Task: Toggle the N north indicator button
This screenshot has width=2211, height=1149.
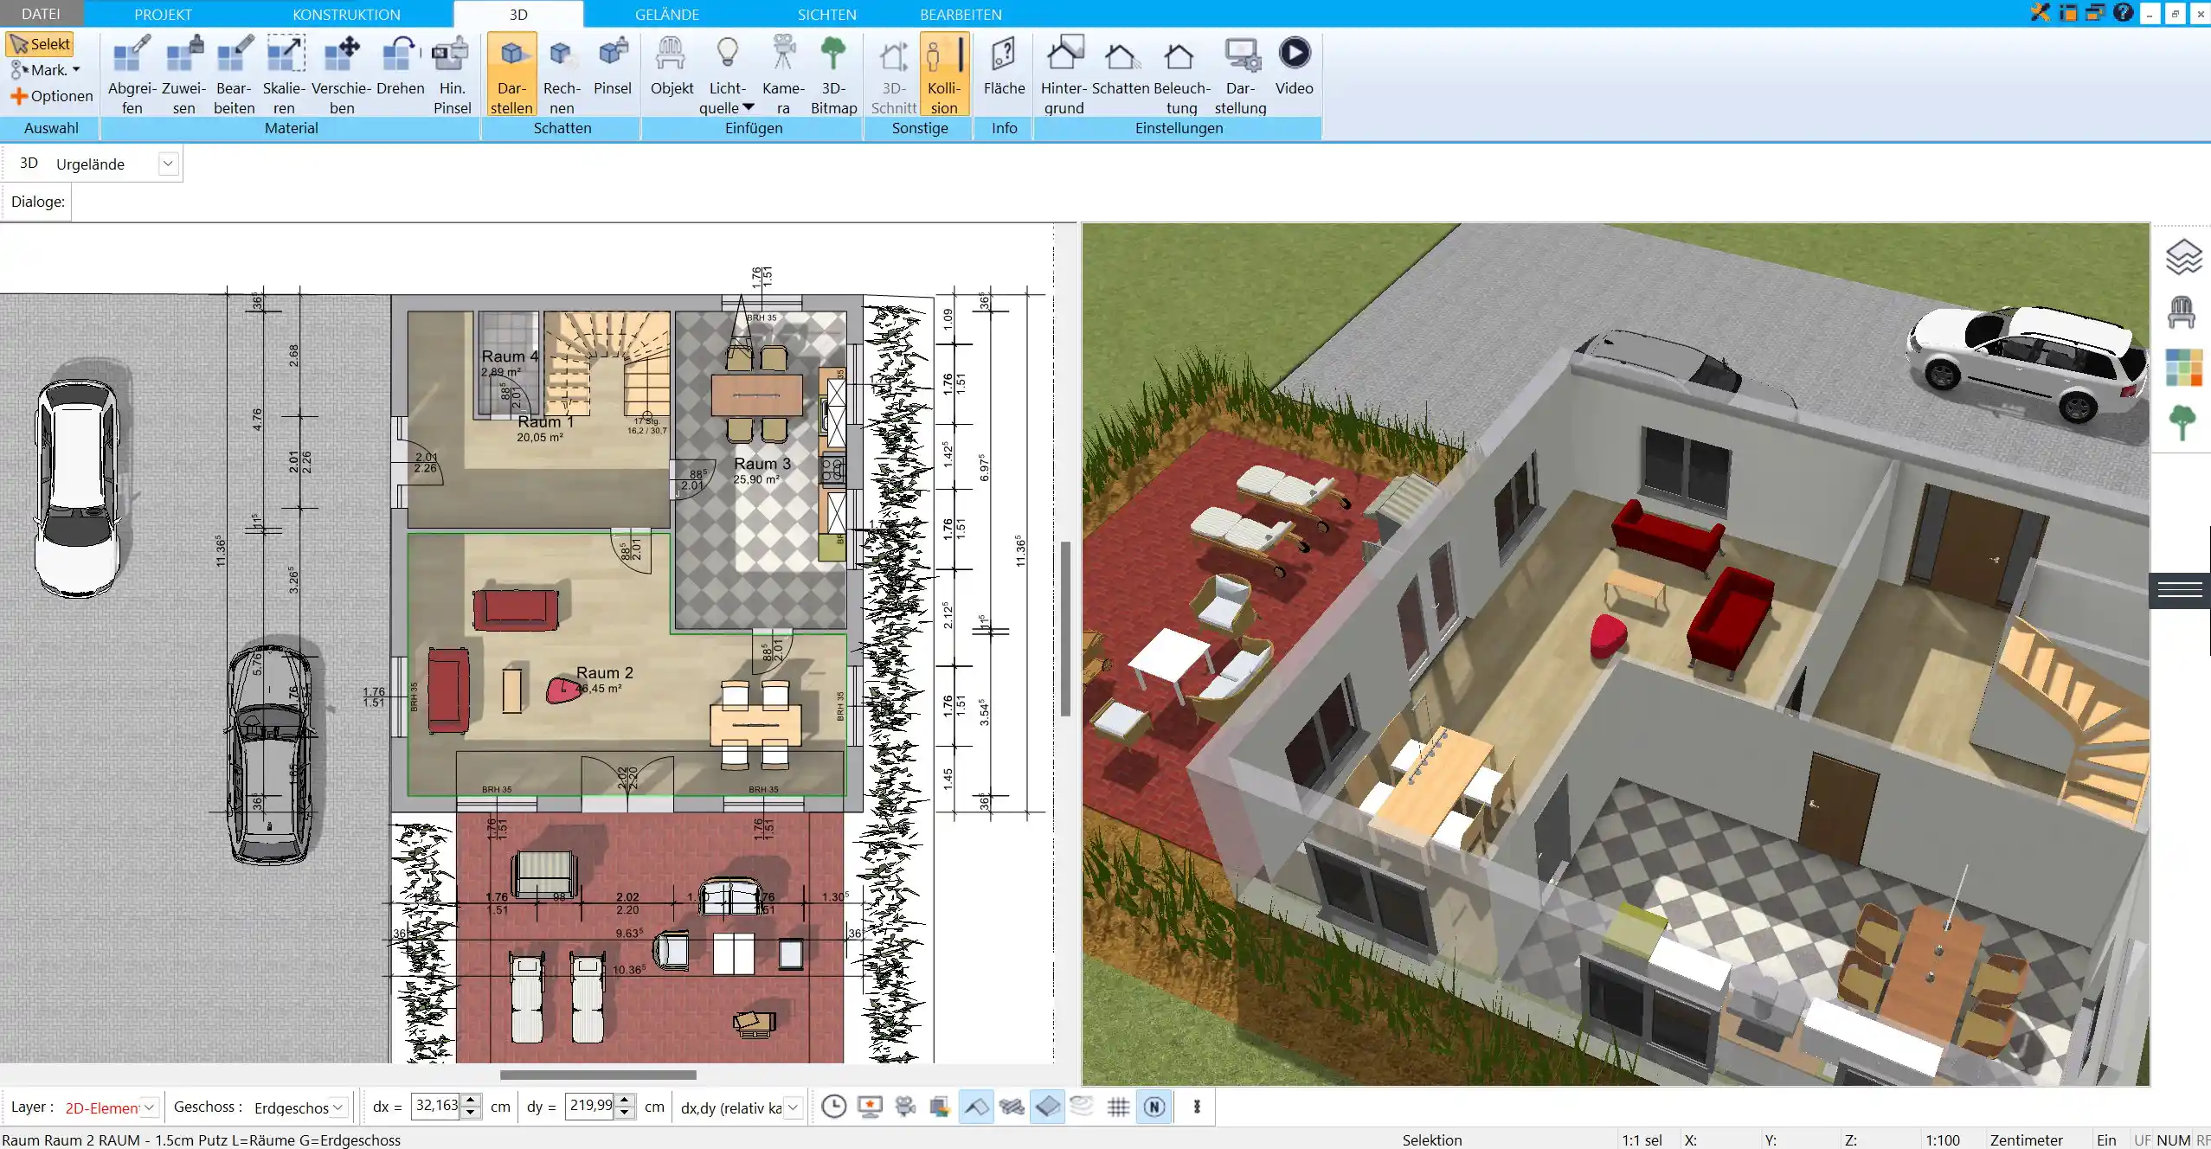Action: point(1154,1107)
